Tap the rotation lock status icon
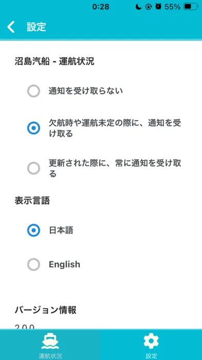This screenshot has height=360, width=202. pyautogui.click(x=148, y=7)
